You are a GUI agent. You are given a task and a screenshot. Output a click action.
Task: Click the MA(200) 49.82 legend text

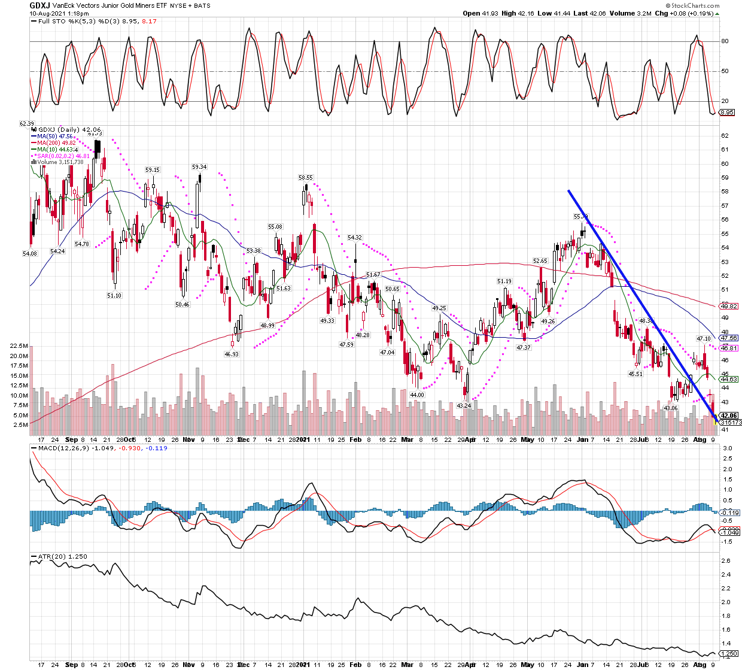pyautogui.click(x=57, y=143)
